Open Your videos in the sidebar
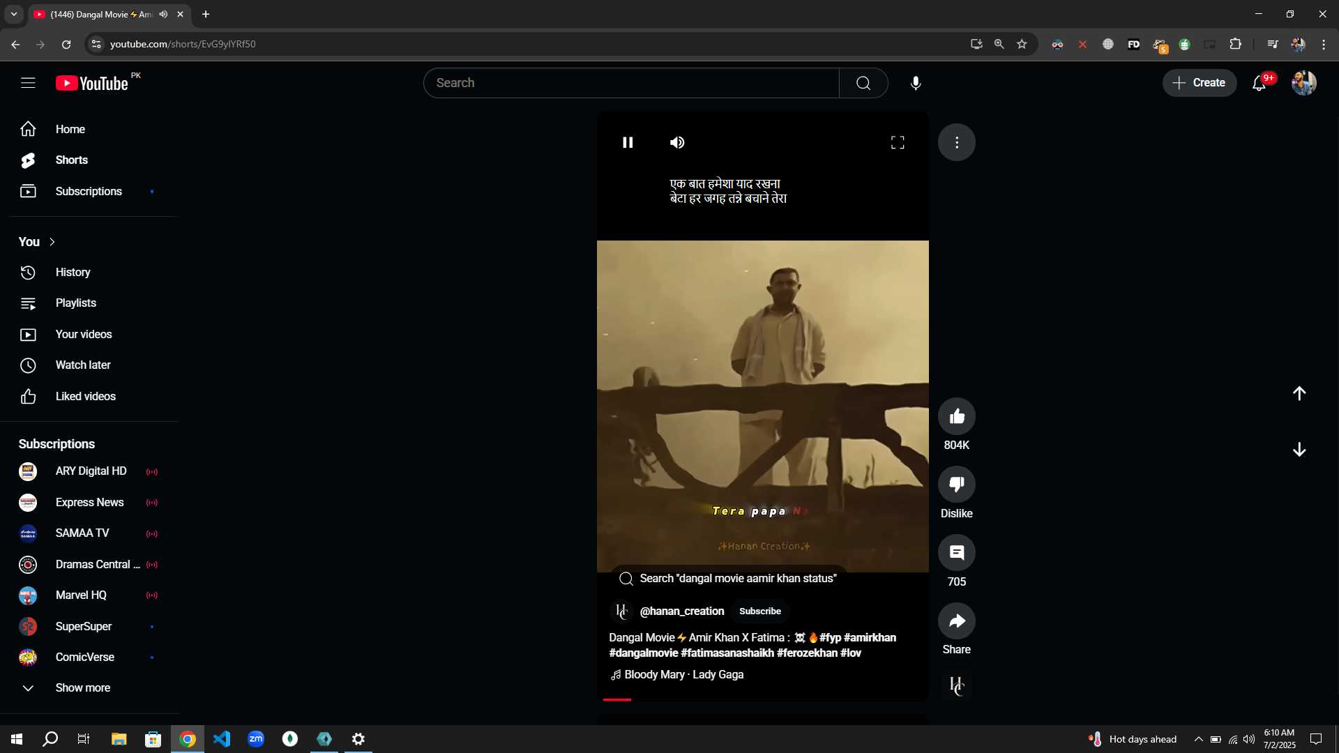The height and width of the screenshot is (753, 1339). click(x=89, y=335)
